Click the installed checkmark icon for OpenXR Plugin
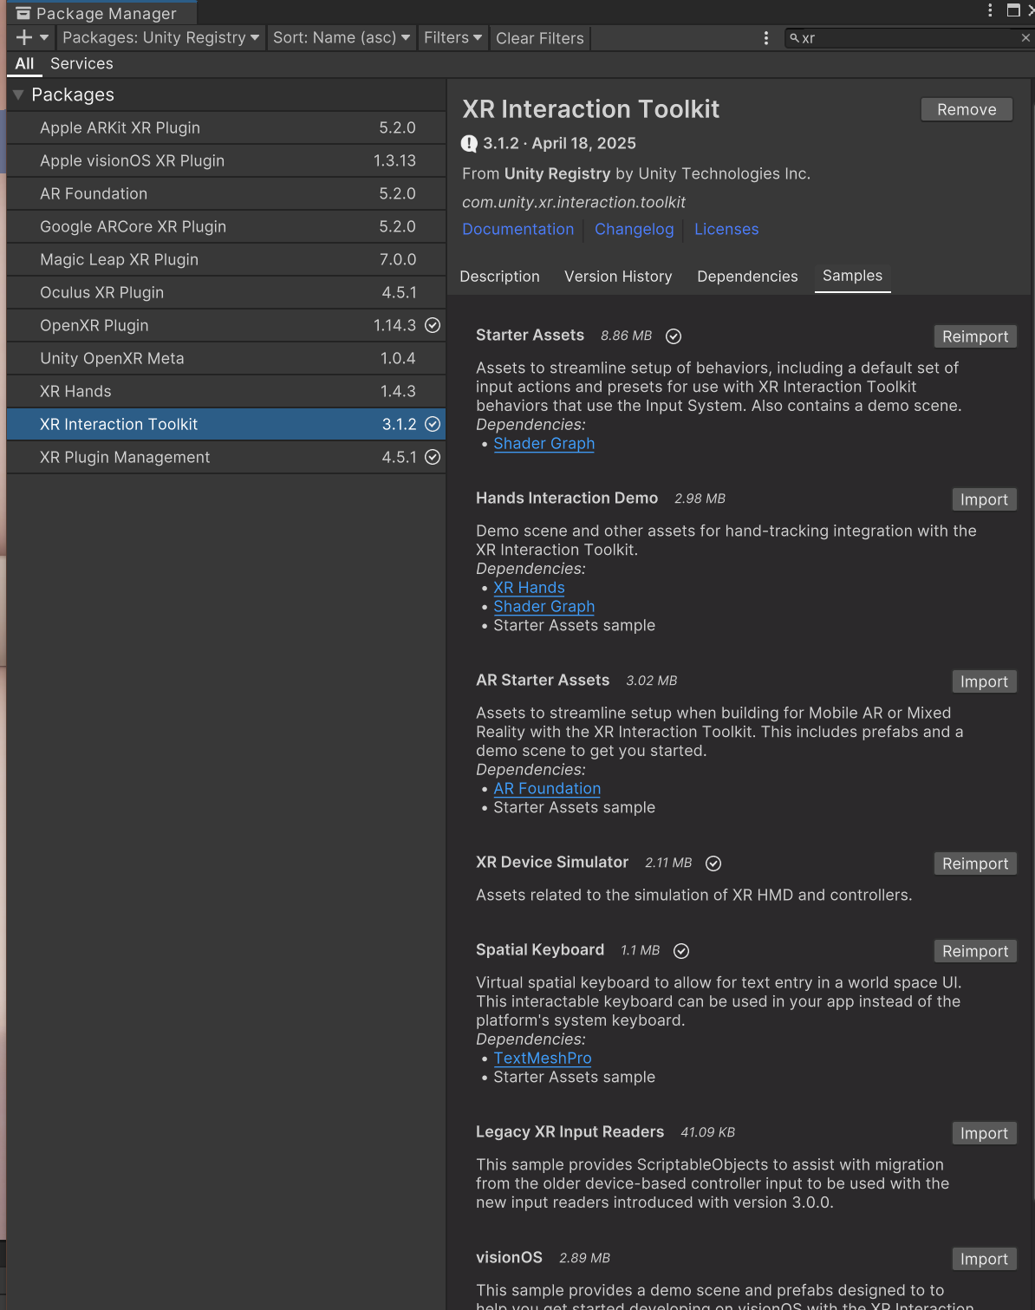 pos(433,325)
